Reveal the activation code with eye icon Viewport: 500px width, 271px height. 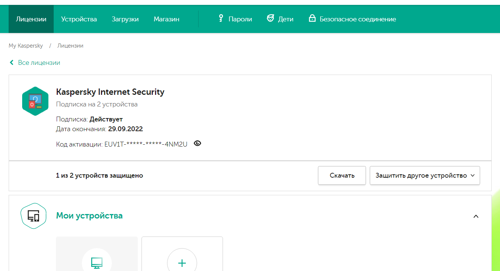point(197,143)
